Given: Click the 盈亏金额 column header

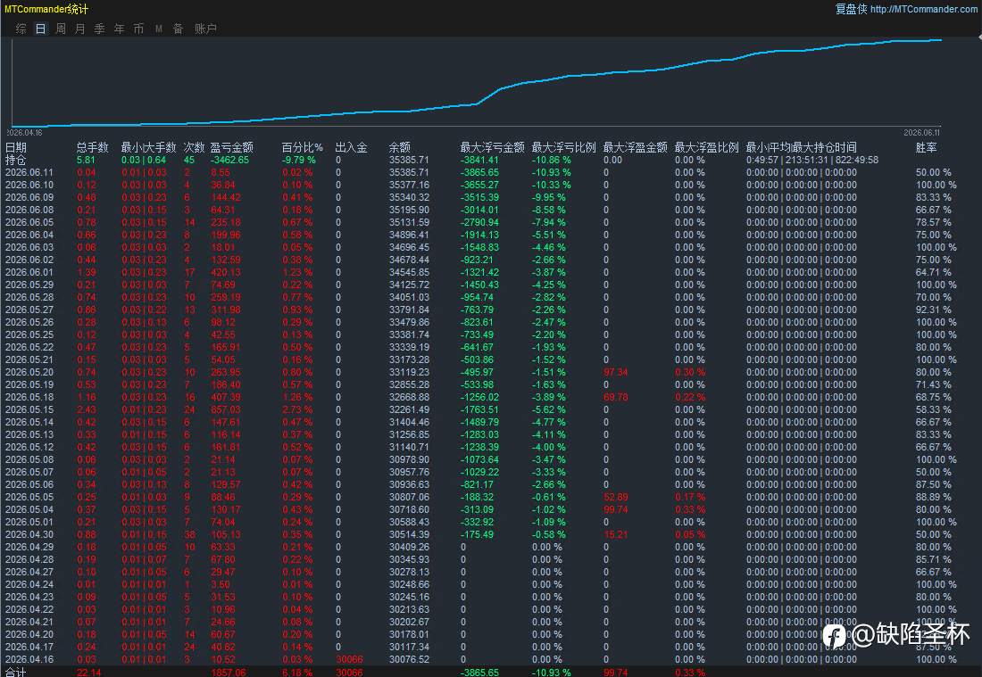Looking at the screenshot, I should 232,148.
